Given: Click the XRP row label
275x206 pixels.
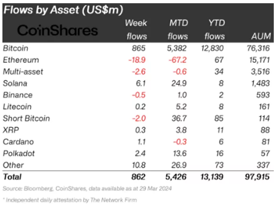Looking at the screenshot, I should (x=10, y=130).
